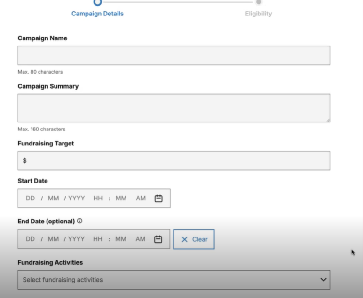Click the End Date info icon
The width and height of the screenshot is (363, 298).
pos(79,221)
